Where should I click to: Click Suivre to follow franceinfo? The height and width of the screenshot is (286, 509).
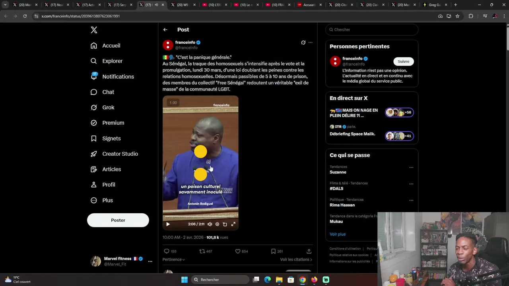[403, 62]
